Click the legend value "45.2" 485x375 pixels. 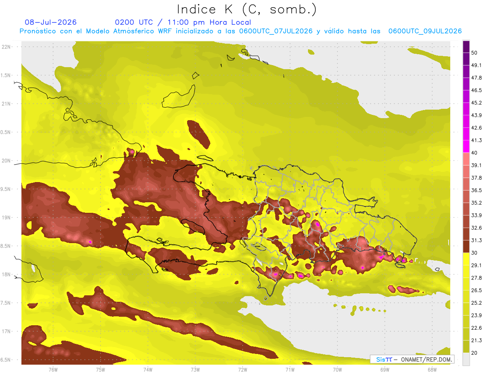click(x=477, y=103)
